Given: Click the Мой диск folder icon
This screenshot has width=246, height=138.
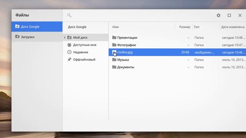Looking at the screenshot, I should pyautogui.click(x=69, y=38).
